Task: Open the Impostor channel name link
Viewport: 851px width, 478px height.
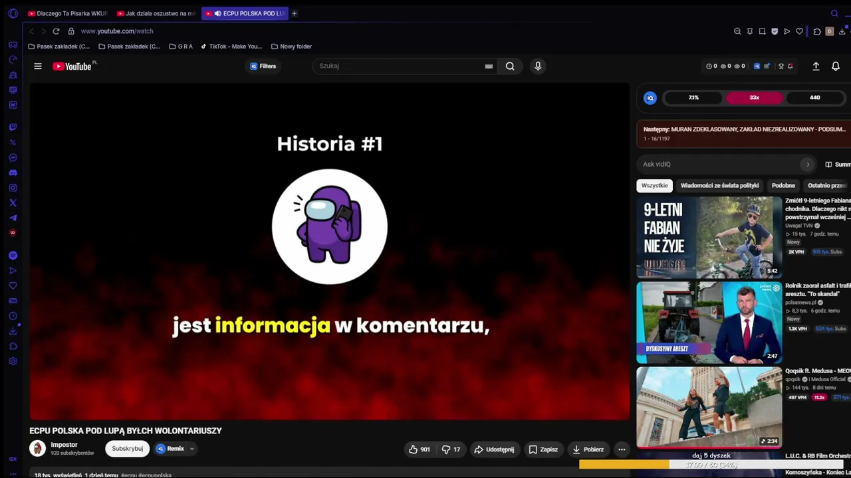Action: [64, 445]
